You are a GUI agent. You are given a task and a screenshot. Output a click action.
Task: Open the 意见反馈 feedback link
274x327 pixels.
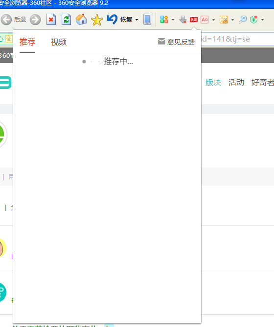pos(176,42)
